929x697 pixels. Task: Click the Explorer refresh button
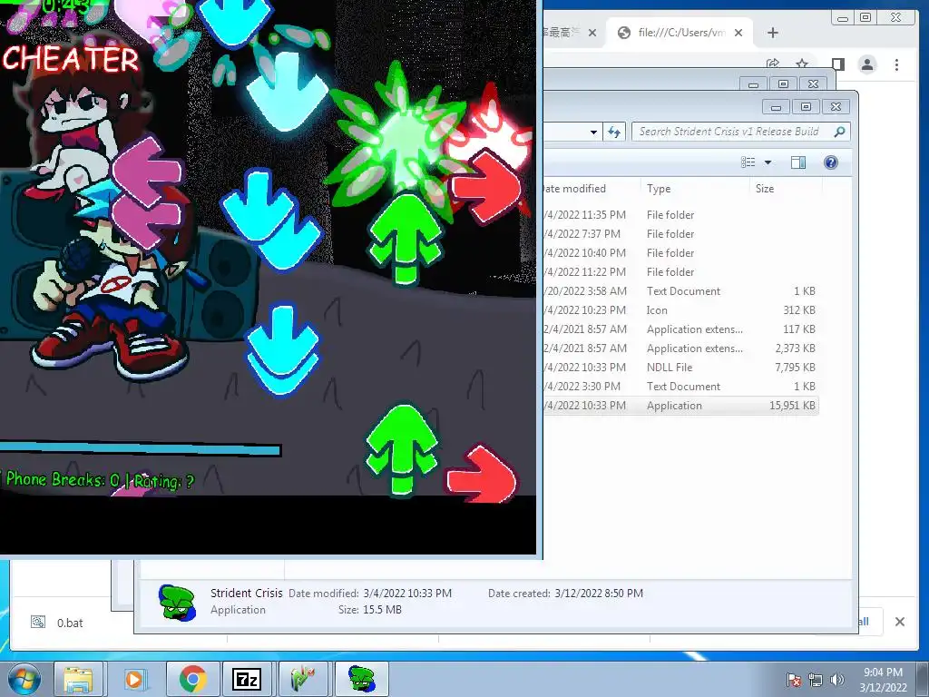pyautogui.click(x=614, y=132)
